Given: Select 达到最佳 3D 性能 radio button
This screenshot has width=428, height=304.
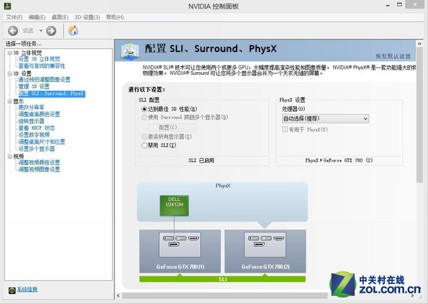Looking at the screenshot, I should pyautogui.click(x=144, y=109).
